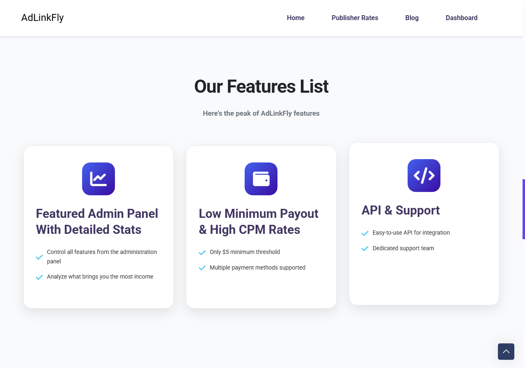Click the stats chart icon
Viewport: 525px width, 368px height.
99,179
